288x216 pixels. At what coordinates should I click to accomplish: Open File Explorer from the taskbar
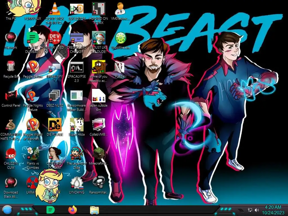[x=94, y=210]
